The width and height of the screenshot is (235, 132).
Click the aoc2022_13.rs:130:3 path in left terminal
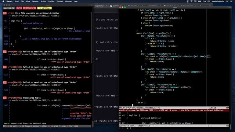36,16
